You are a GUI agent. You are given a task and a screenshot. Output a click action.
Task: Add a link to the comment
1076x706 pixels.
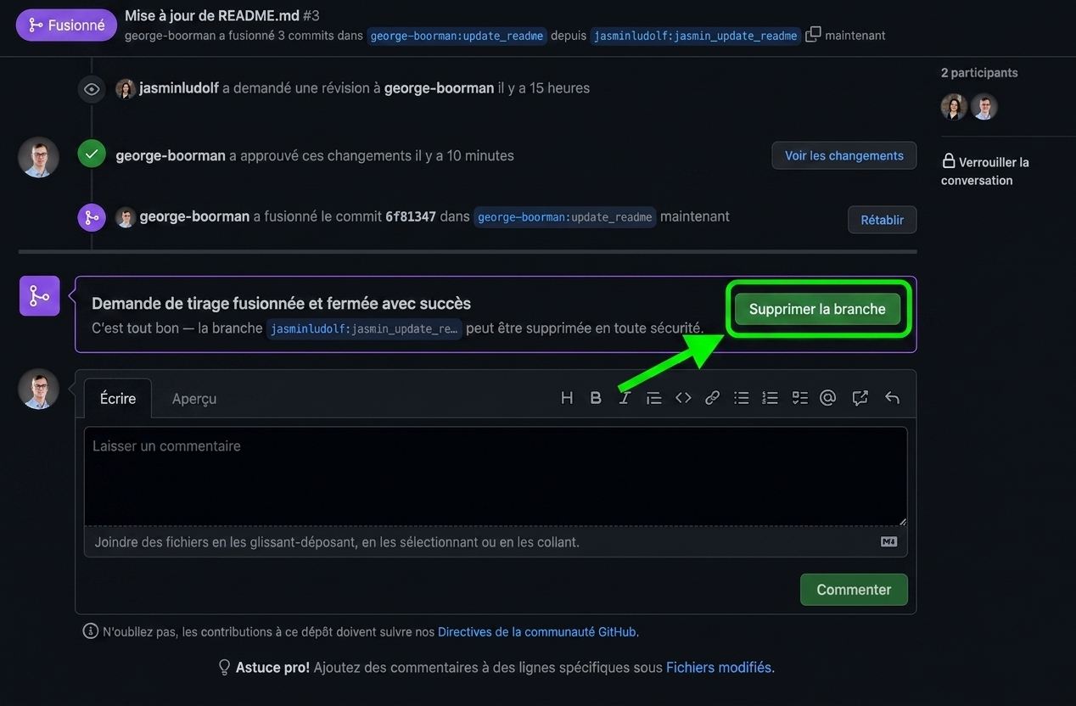tap(712, 397)
